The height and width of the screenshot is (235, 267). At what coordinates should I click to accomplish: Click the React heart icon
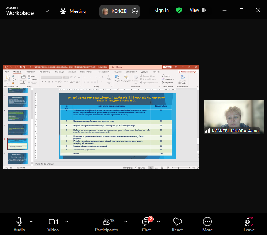tap(178, 222)
